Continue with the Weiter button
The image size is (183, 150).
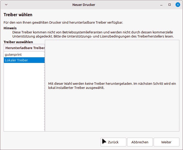point(167,142)
